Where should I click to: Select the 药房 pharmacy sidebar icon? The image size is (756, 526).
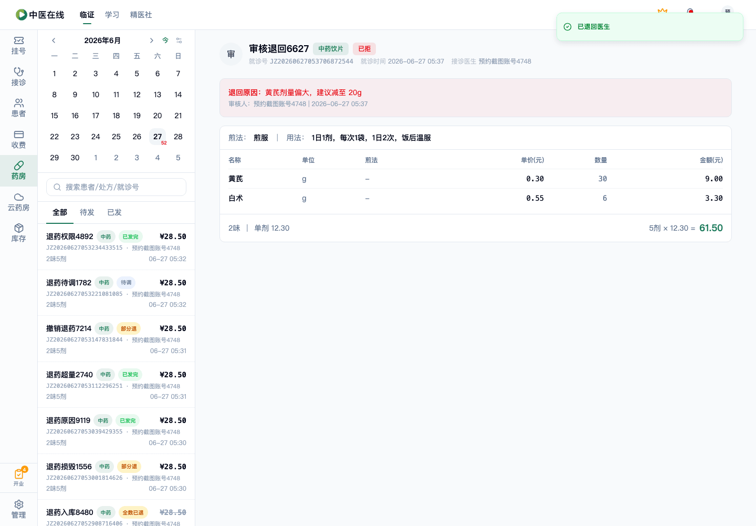pos(18,171)
